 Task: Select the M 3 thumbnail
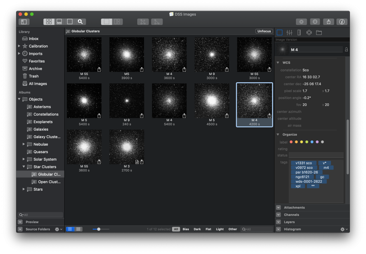(127, 146)
